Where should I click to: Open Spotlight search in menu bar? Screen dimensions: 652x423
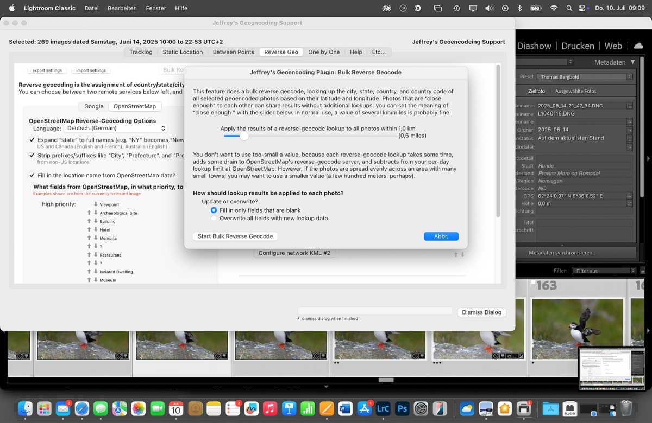click(569, 8)
